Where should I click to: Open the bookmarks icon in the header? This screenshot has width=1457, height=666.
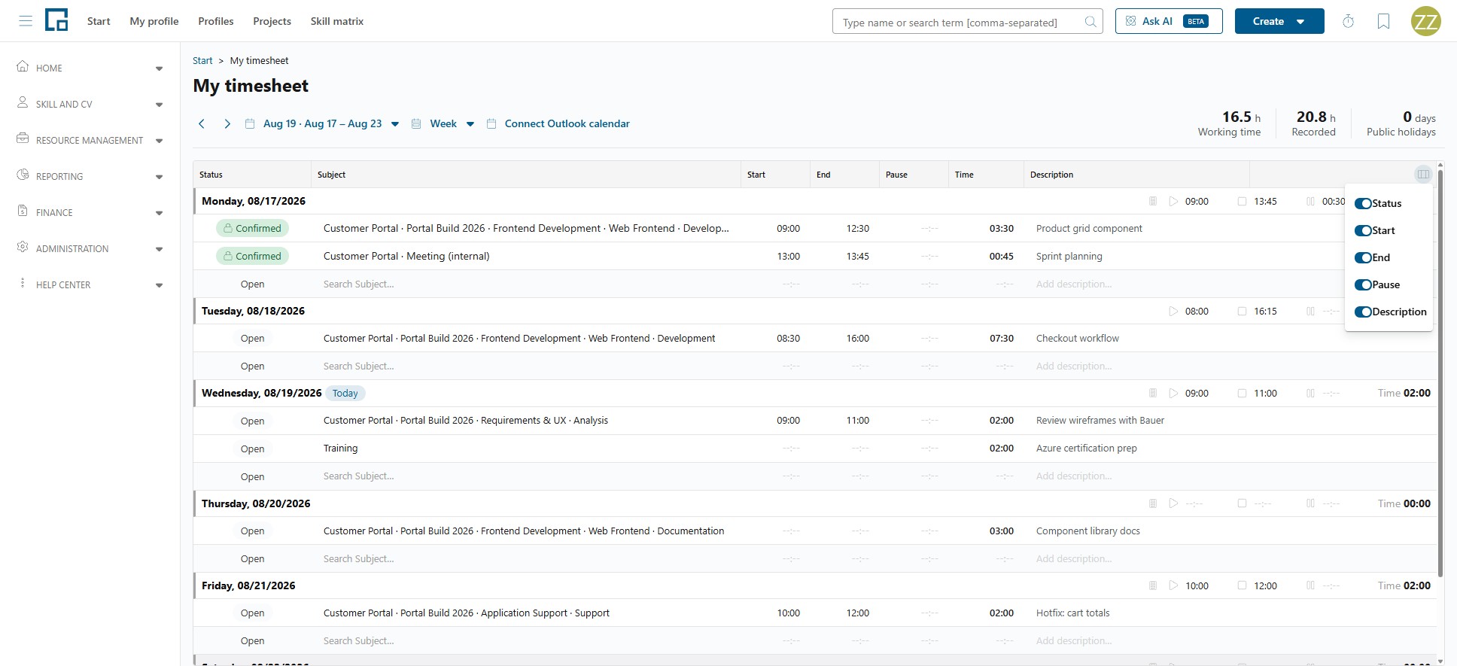click(1383, 21)
